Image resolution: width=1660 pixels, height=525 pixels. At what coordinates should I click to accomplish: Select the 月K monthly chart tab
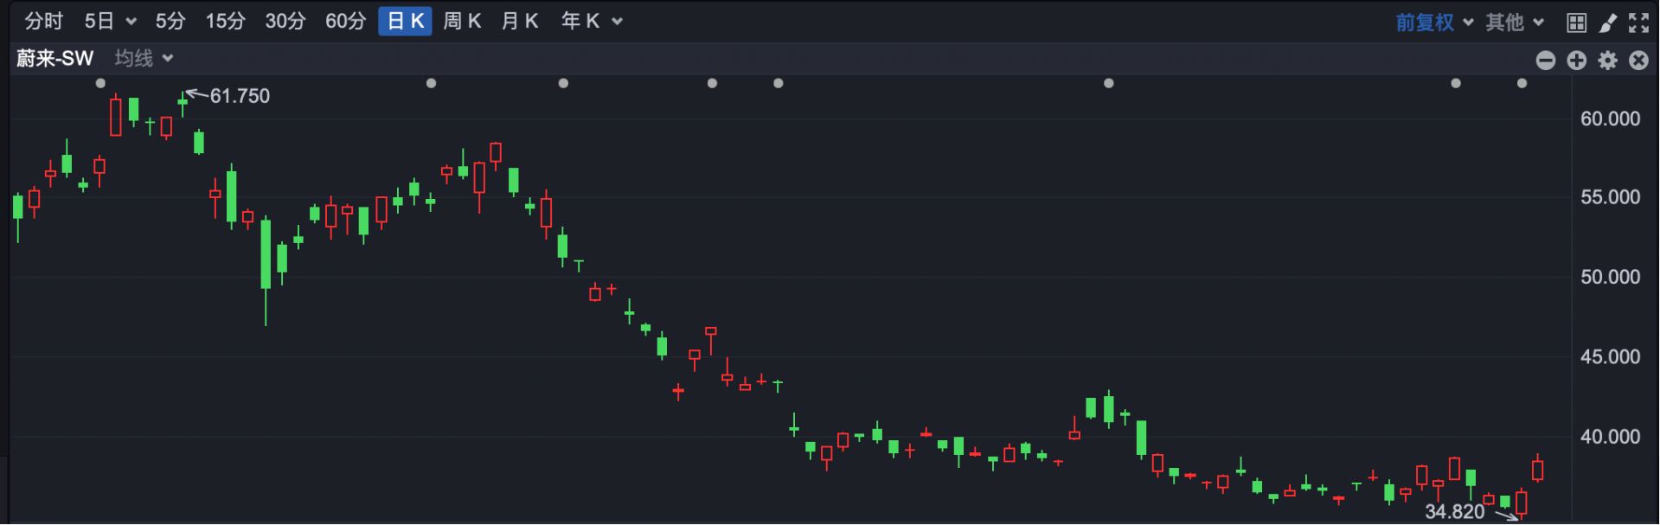pyautogui.click(x=519, y=22)
